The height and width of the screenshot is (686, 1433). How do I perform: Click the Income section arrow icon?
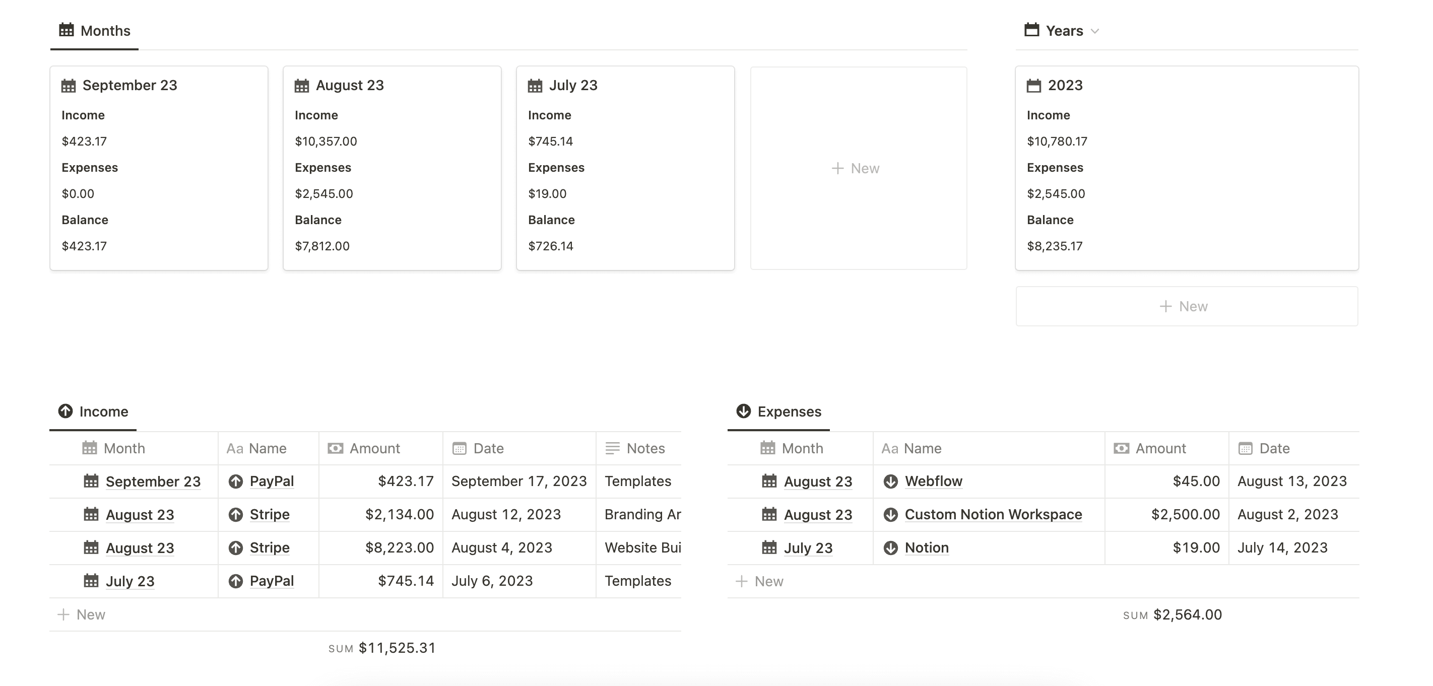point(66,410)
